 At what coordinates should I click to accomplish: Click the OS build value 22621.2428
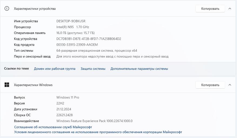coord(65,115)
